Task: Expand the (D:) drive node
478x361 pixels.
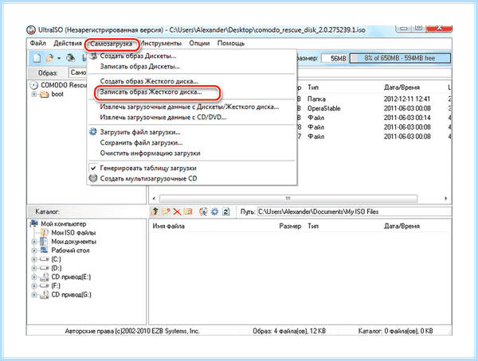Action: (34, 268)
